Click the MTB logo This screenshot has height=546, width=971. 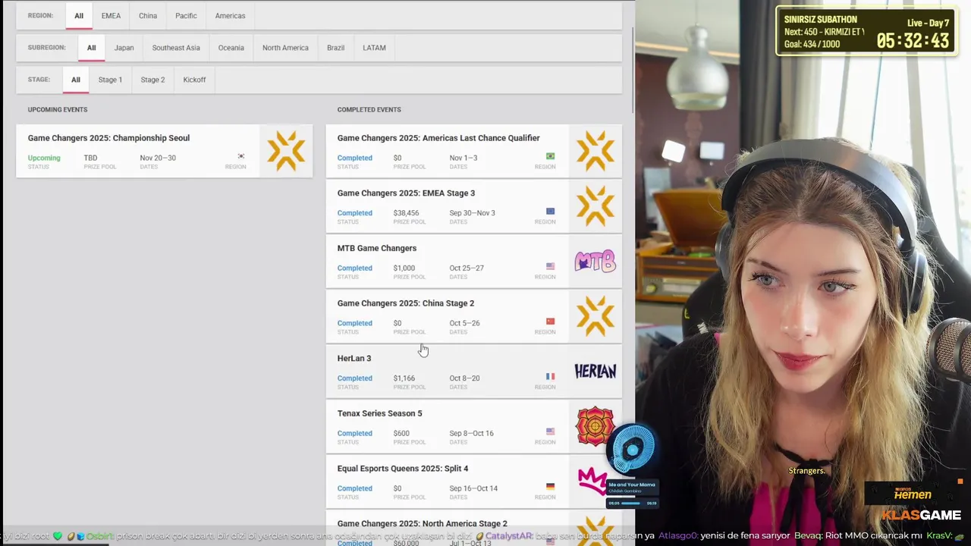(x=595, y=261)
